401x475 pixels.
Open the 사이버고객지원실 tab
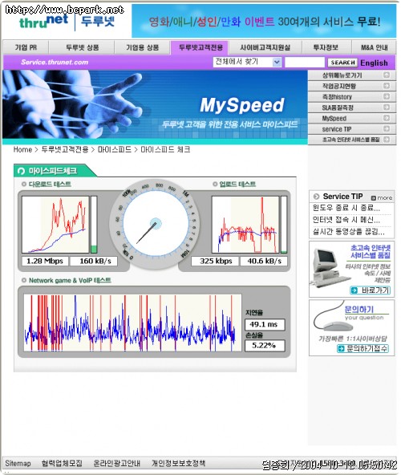coord(265,47)
